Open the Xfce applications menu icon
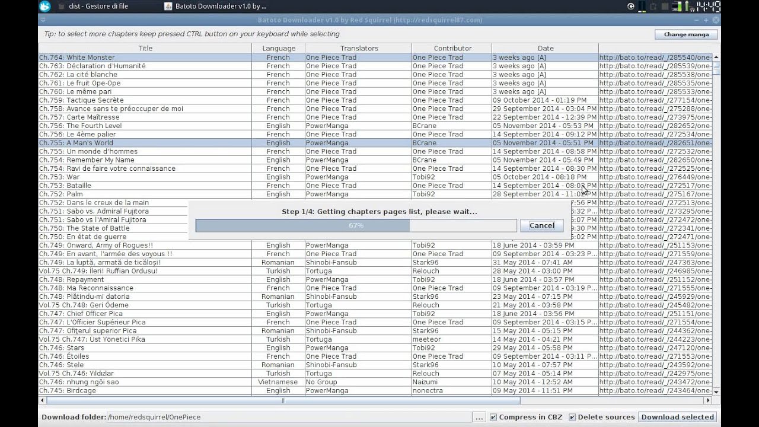 click(x=44, y=7)
